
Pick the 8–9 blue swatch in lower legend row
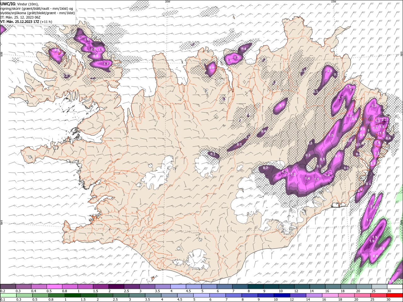tap(250, 295)
